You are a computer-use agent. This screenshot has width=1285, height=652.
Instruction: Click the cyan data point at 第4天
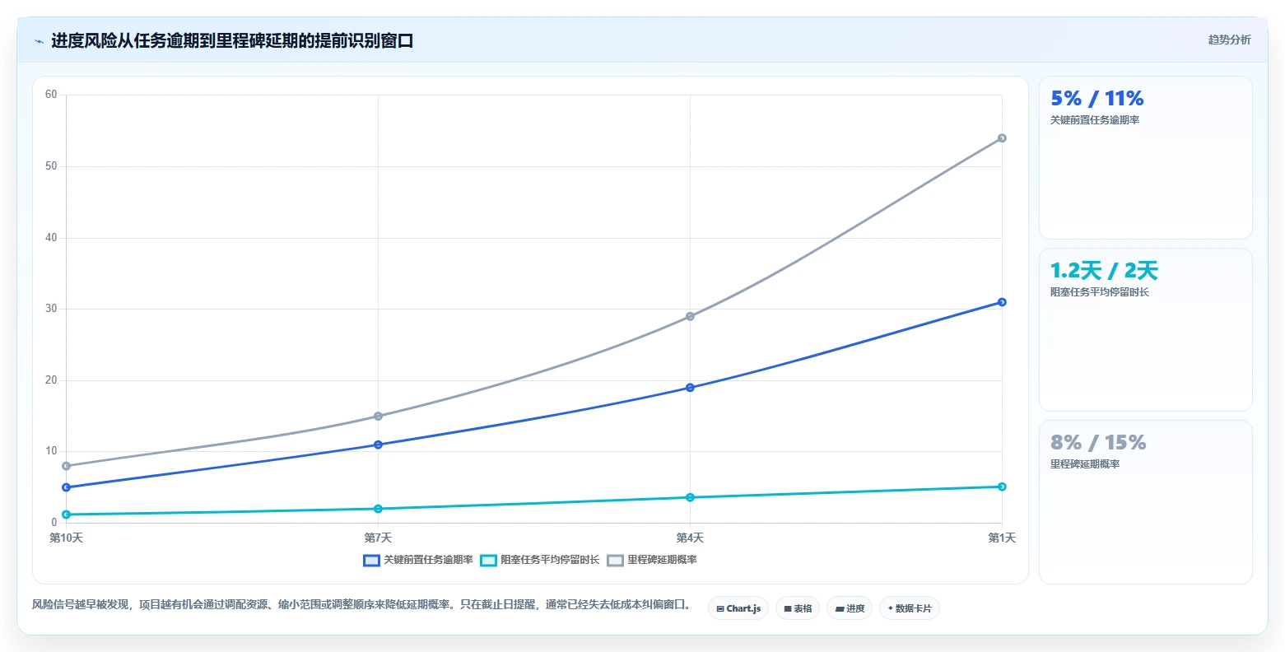click(690, 497)
